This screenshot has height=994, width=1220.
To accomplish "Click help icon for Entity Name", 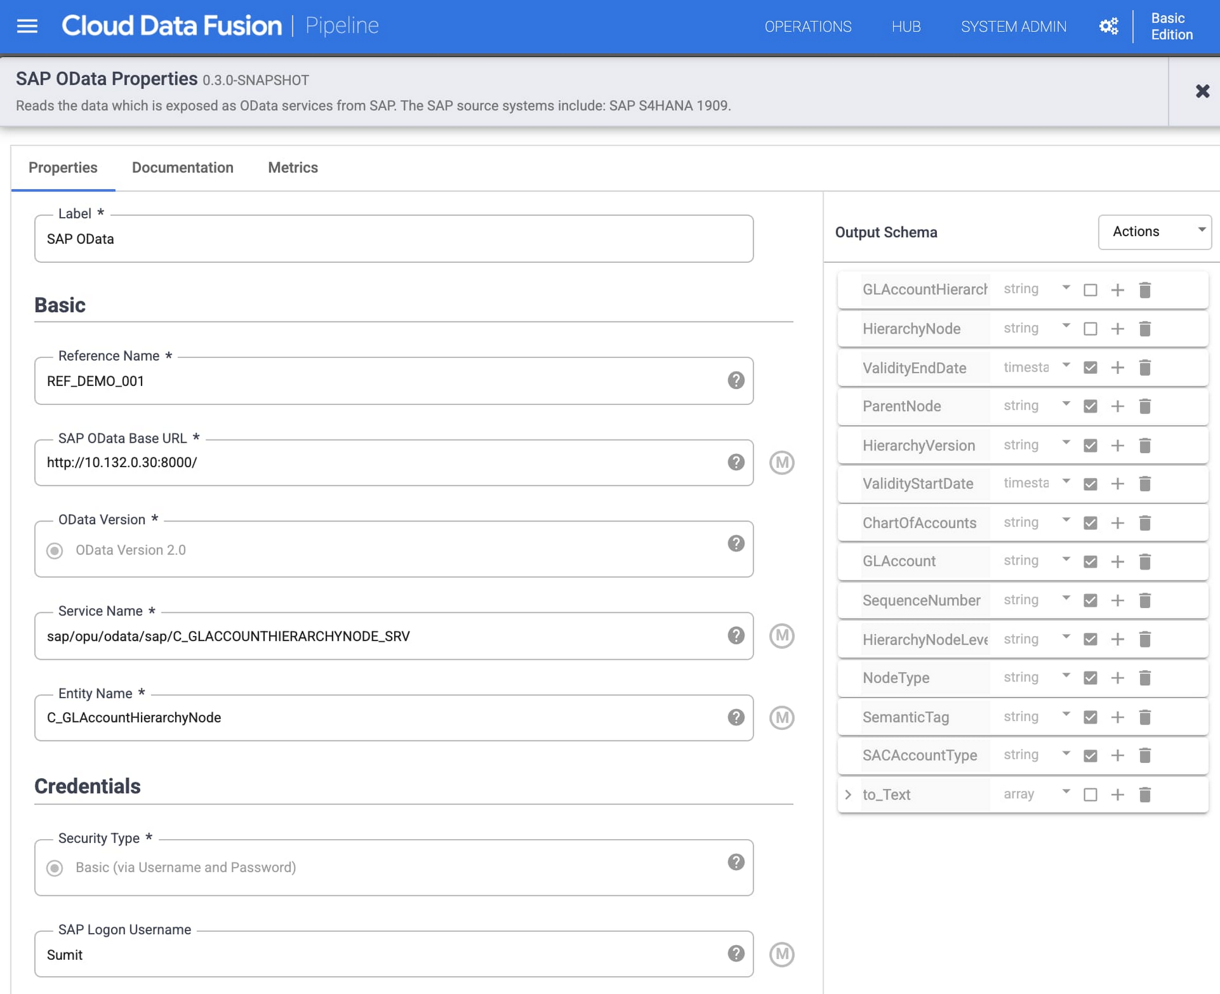I will tap(736, 717).
